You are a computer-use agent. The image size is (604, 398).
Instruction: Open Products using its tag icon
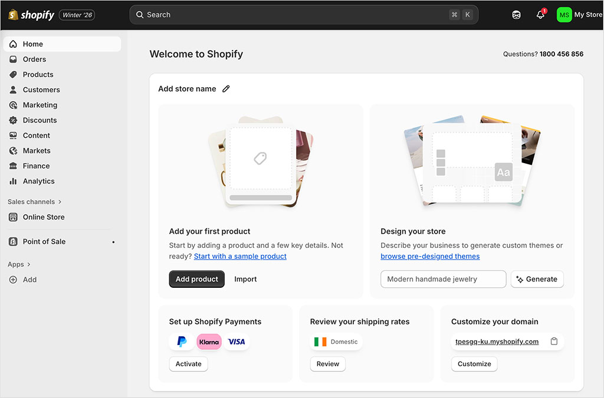tap(13, 74)
